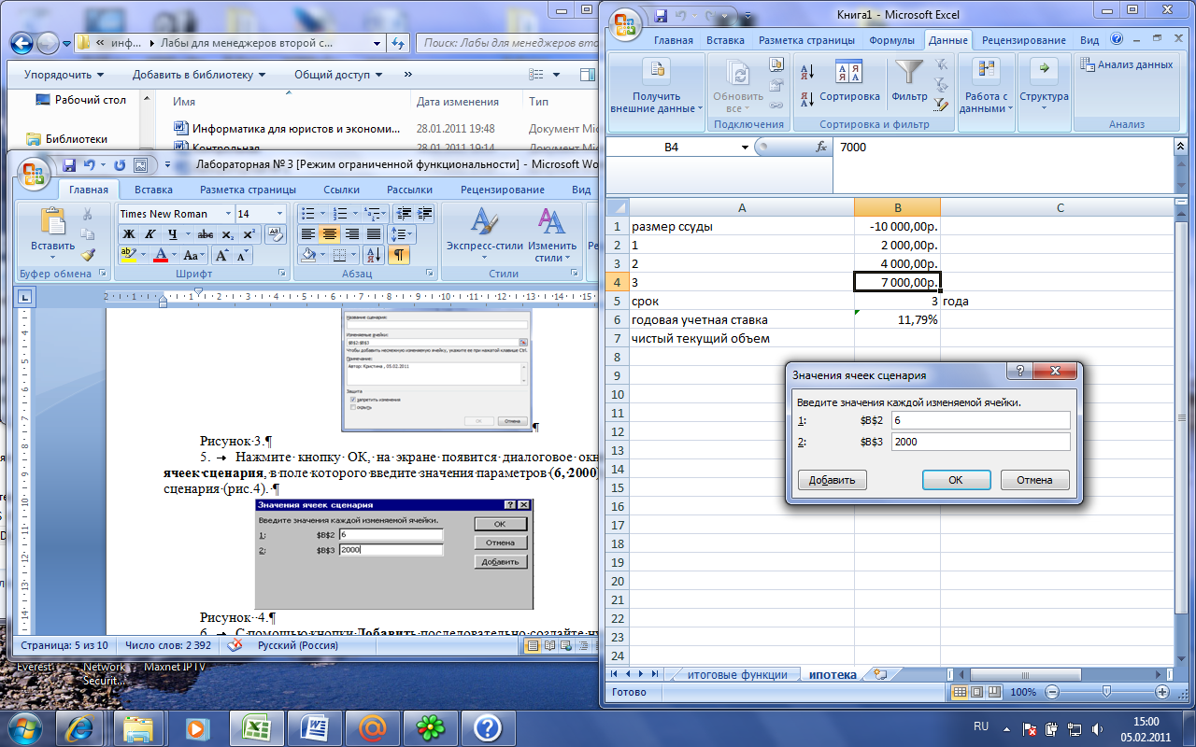
Task: Click Отмена in scenario values dialog
Action: pos(1034,480)
